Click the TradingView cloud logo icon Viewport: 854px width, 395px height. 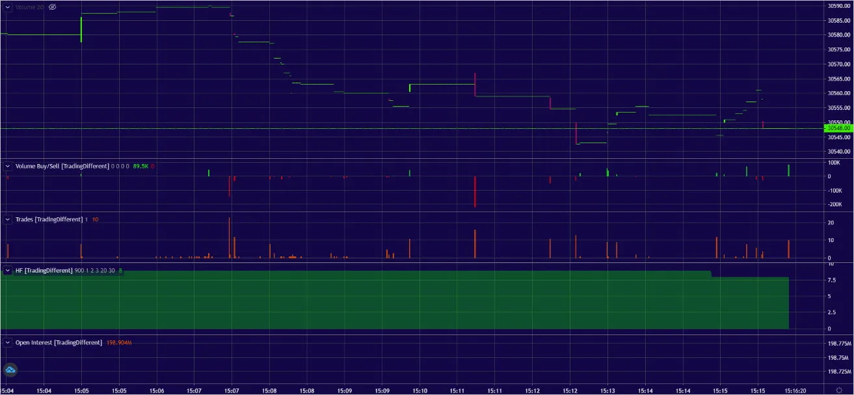pyautogui.click(x=10, y=370)
